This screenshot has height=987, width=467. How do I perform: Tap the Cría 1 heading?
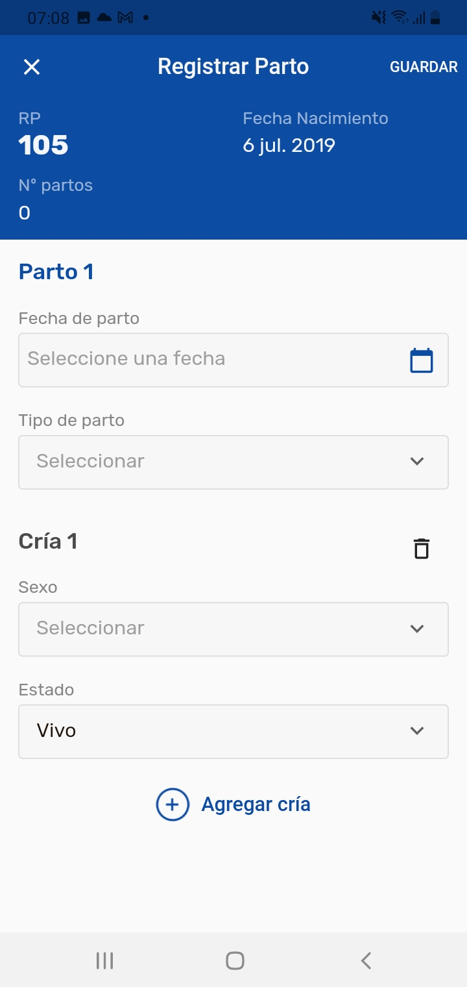pyautogui.click(x=49, y=541)
